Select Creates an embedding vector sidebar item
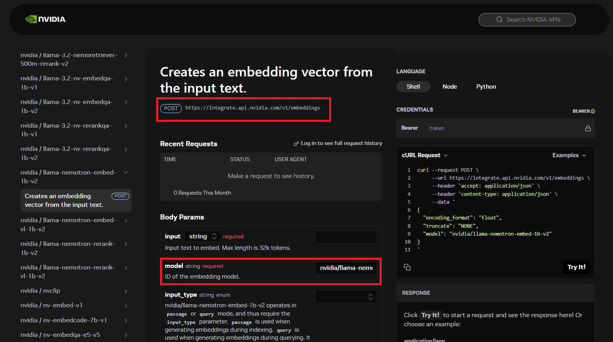Viewport: 613px width, 342px height. (76, 201)
